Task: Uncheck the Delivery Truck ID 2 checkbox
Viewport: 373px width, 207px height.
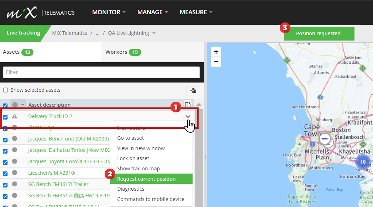Action: click(x=5, y=117)
